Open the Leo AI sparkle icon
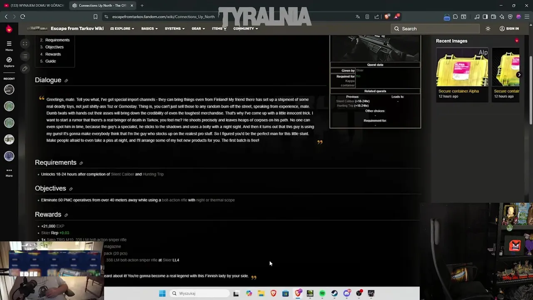Screen dimensions: 533x300 [502, 17]
